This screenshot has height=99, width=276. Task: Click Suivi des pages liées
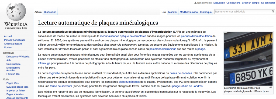tap(17, 87)
